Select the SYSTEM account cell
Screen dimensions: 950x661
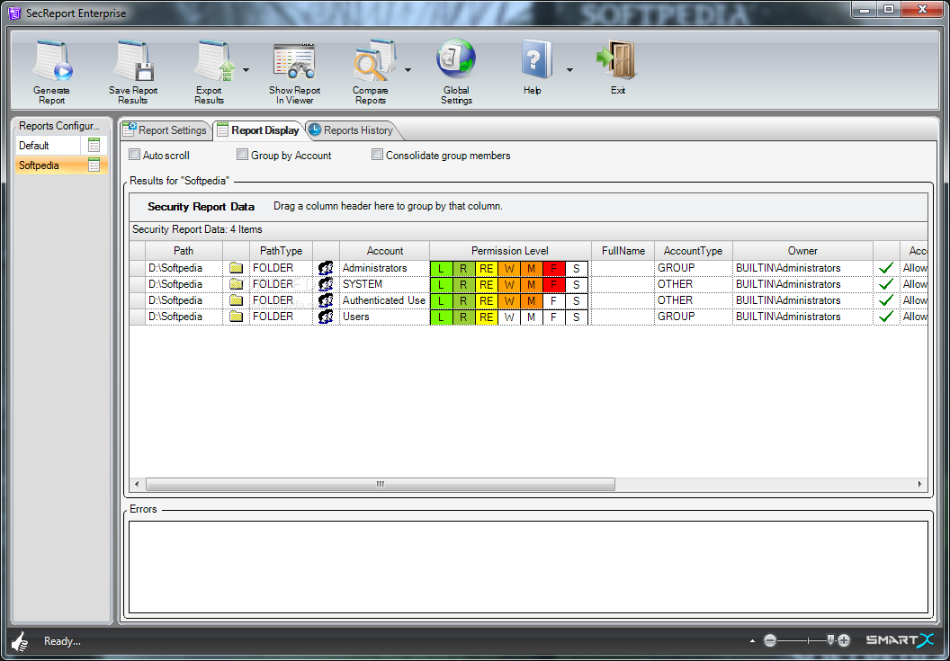(x=385, y=284)
